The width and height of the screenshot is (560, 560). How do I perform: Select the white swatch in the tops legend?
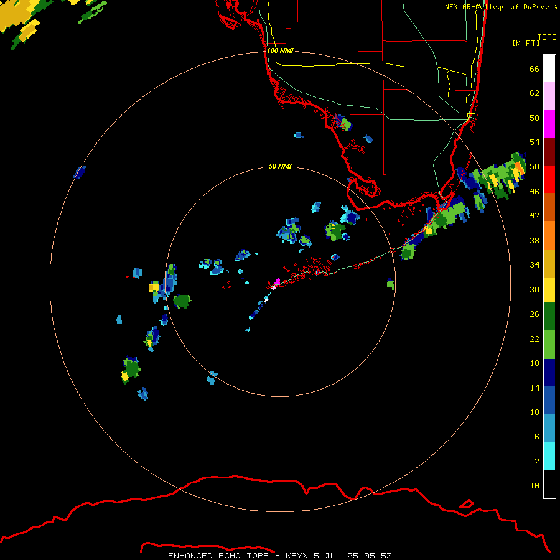pos(549,68)
